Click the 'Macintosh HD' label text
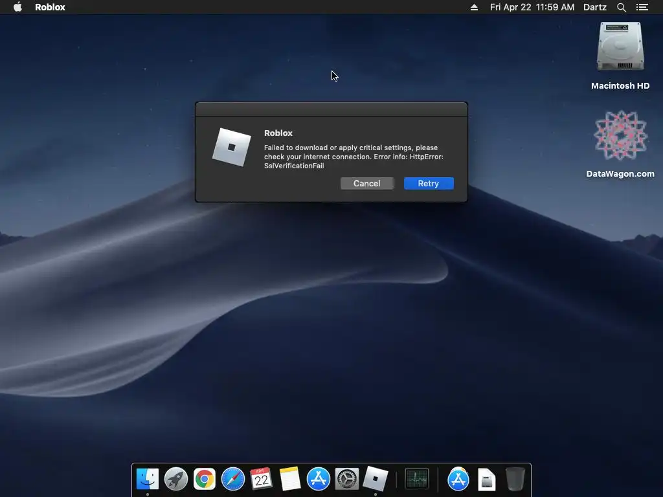663x497 pixels. tap(620, 86)
